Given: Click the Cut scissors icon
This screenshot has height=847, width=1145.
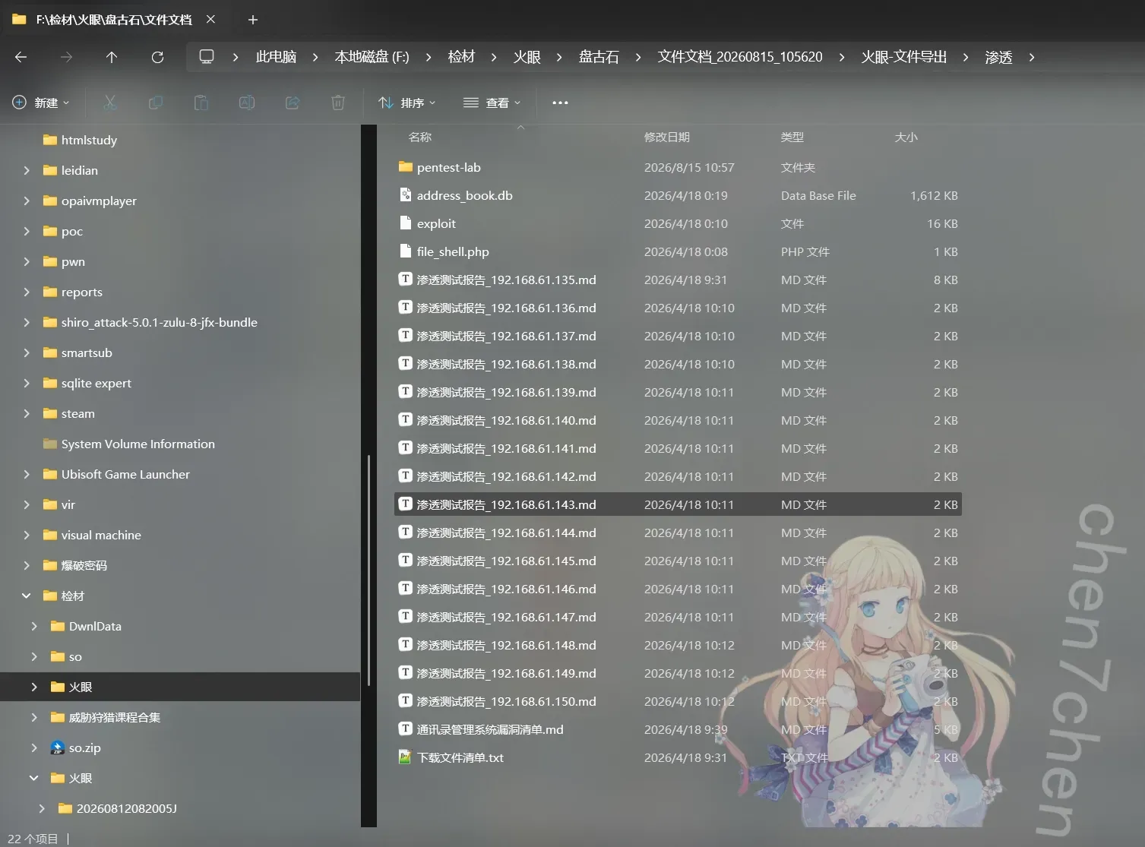Looking at the screenshot, I should pyautogui.click(x=110, y=103).
